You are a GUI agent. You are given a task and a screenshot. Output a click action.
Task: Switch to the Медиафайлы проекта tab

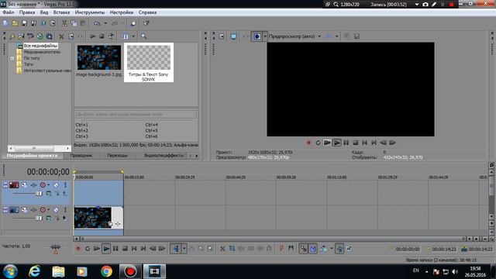[x=33, y=156]
